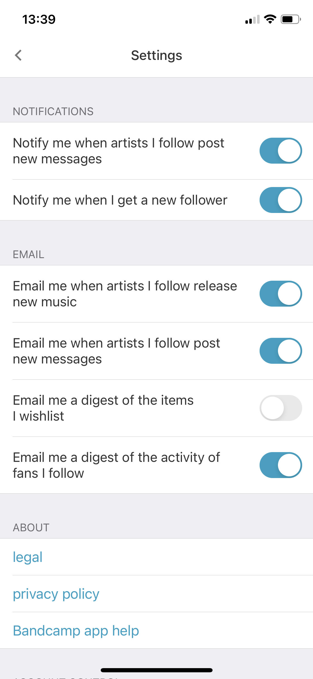The image size is (313, 679).
Task: Tap the Wi-Fi status icon
Action: (x=270, y=19)
